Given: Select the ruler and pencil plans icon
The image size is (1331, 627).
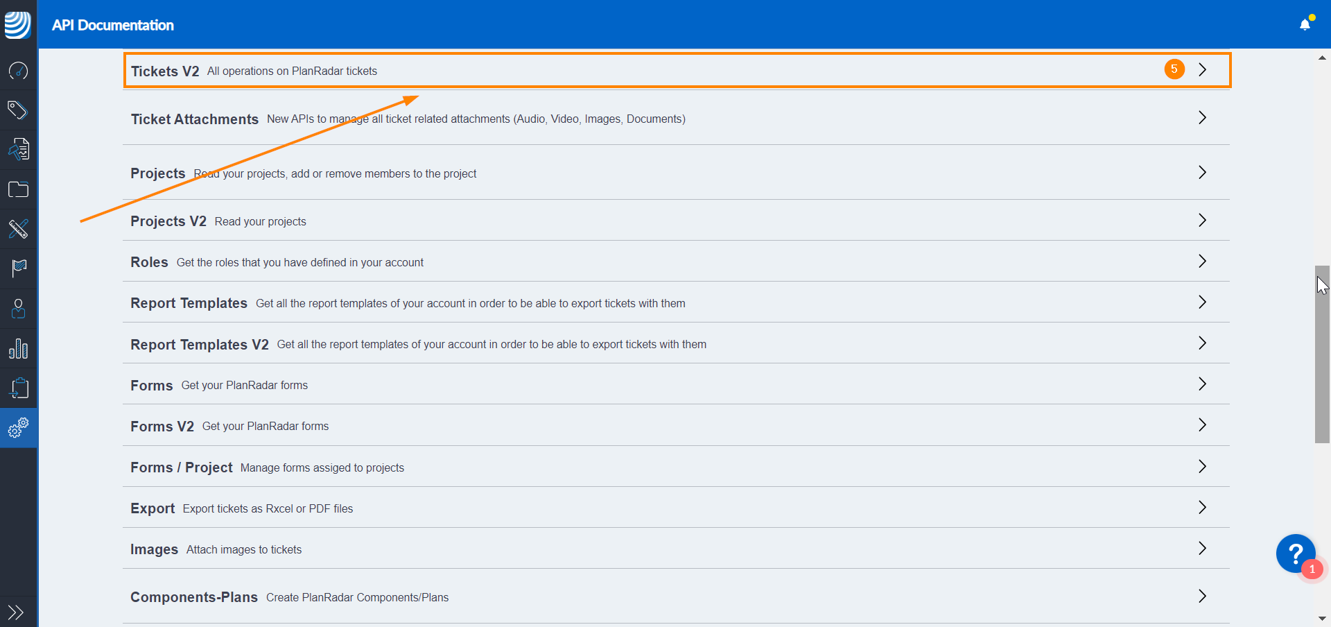Looking at the screenshot, I should [18, 229].
